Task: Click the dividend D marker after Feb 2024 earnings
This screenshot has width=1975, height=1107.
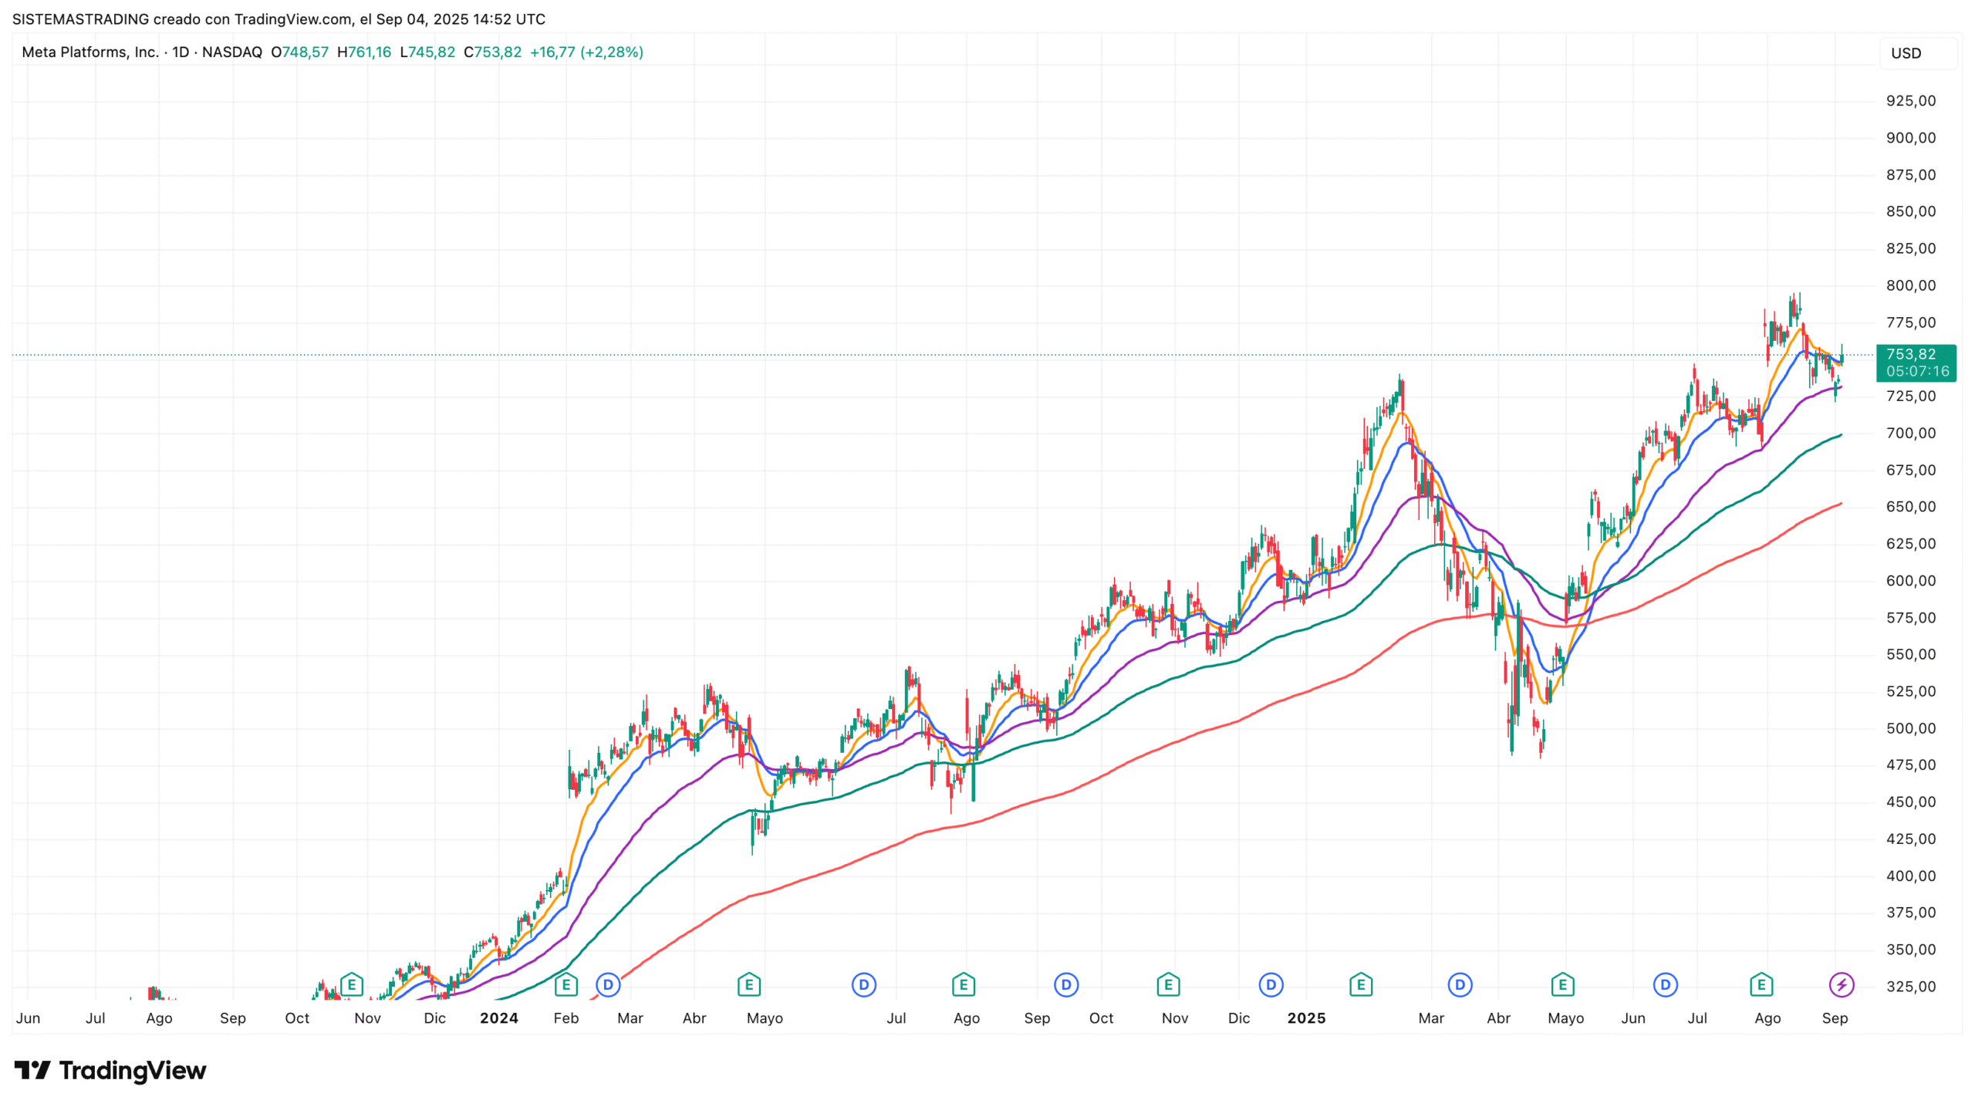Action: pos(609,984)
